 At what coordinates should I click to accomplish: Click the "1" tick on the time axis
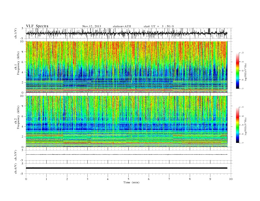point(46,179)
